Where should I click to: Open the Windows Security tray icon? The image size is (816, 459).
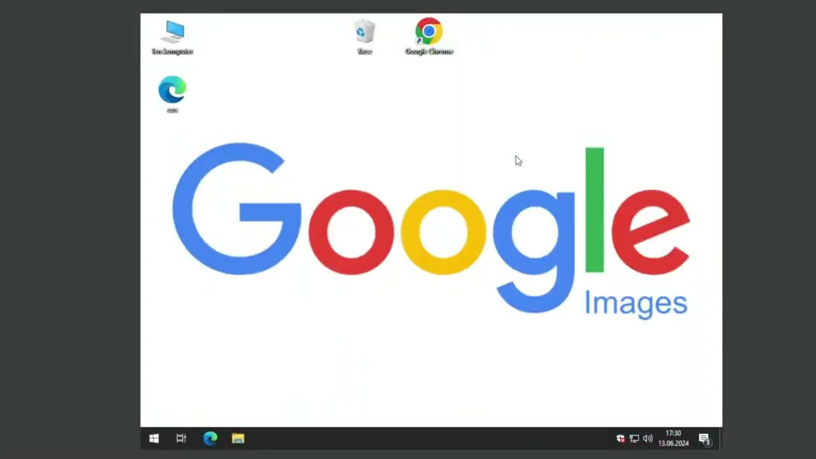[x=620, y=439]
